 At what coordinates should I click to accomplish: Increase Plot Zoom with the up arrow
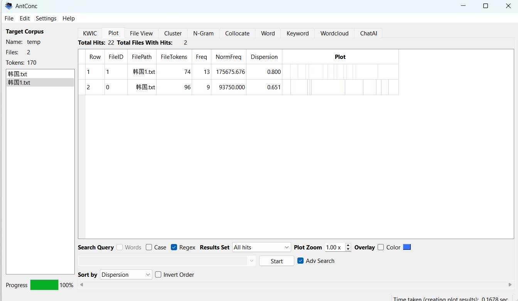pyautogui.click(x=348, y=246)
